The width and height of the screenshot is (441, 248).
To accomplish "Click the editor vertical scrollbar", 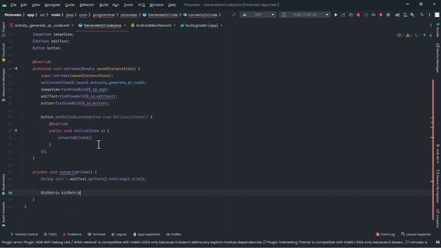I will pyautogui.click(x=433, y=149).
